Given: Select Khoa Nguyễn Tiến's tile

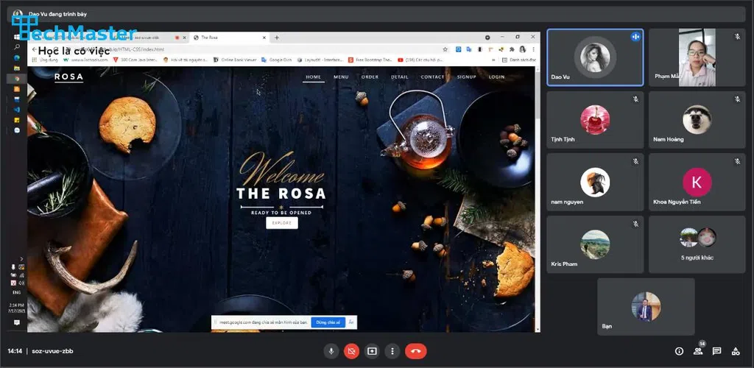Looking at the screenshot, I should (x=697, y=182).
